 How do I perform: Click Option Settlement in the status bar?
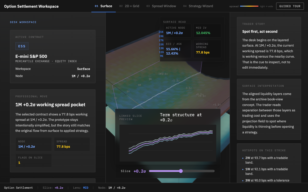click(18, 188)
